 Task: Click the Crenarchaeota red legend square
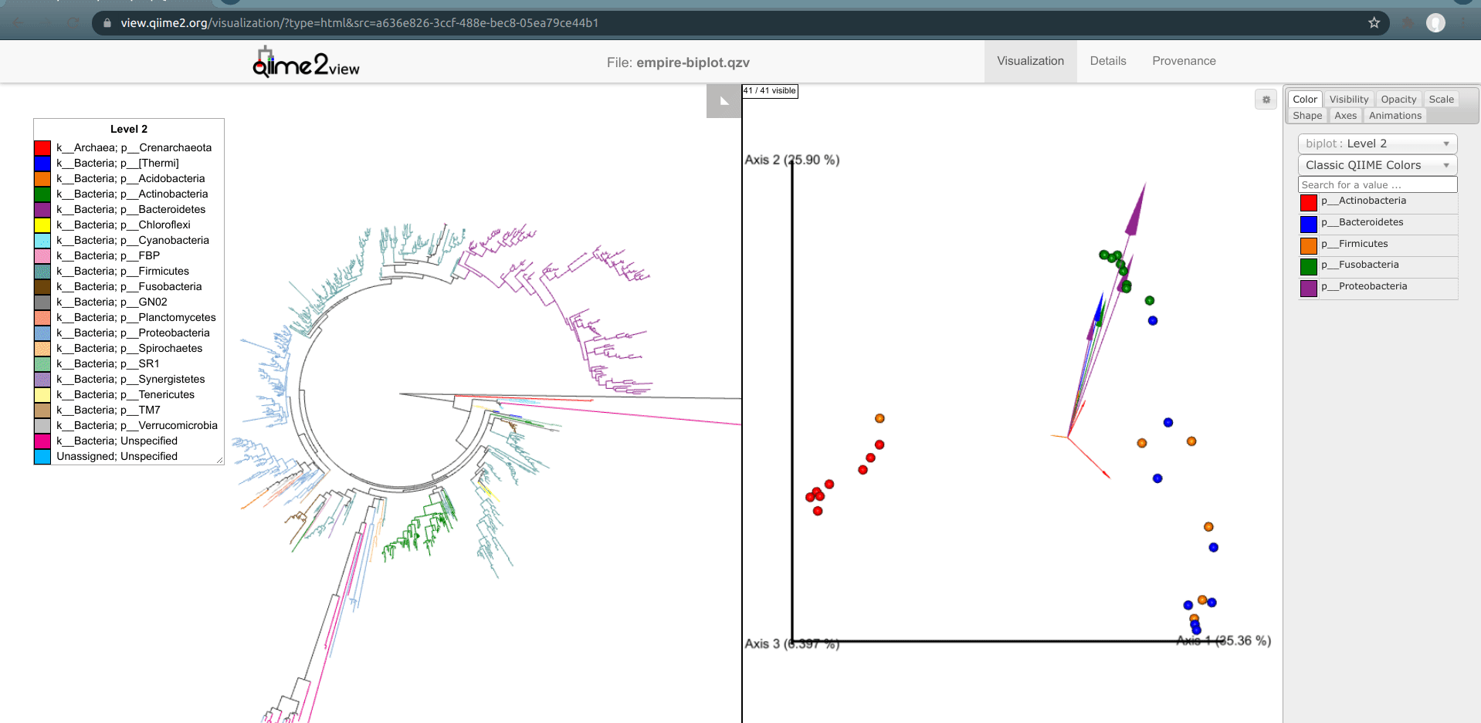pos(42,148)
